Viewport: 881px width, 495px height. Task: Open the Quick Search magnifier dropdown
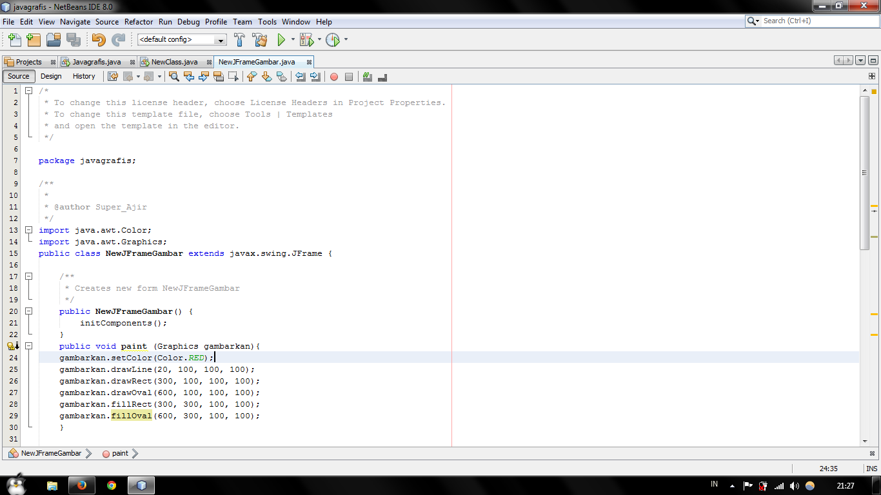[x=753, y=21]
